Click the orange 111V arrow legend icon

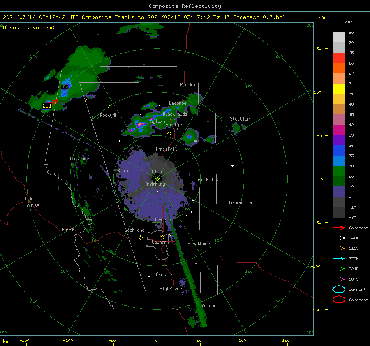click(339, 248)
